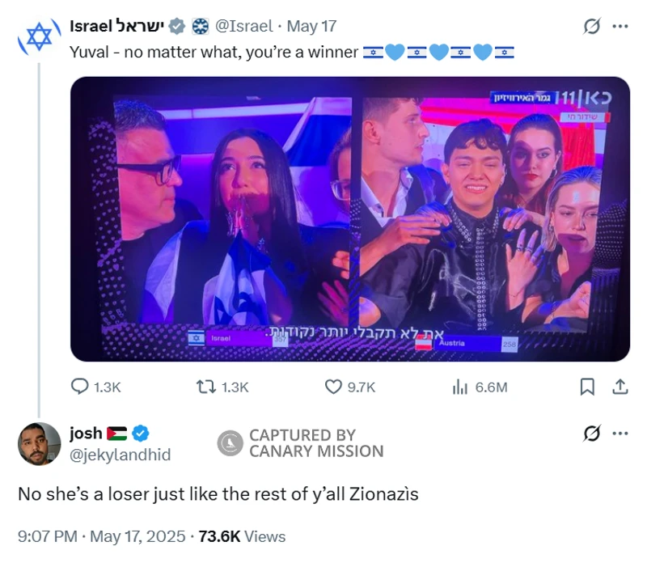The width and height of the screenshot is (647, 563).
Task: Click the @jekylandhid handle link
Action: click(121, 455)
